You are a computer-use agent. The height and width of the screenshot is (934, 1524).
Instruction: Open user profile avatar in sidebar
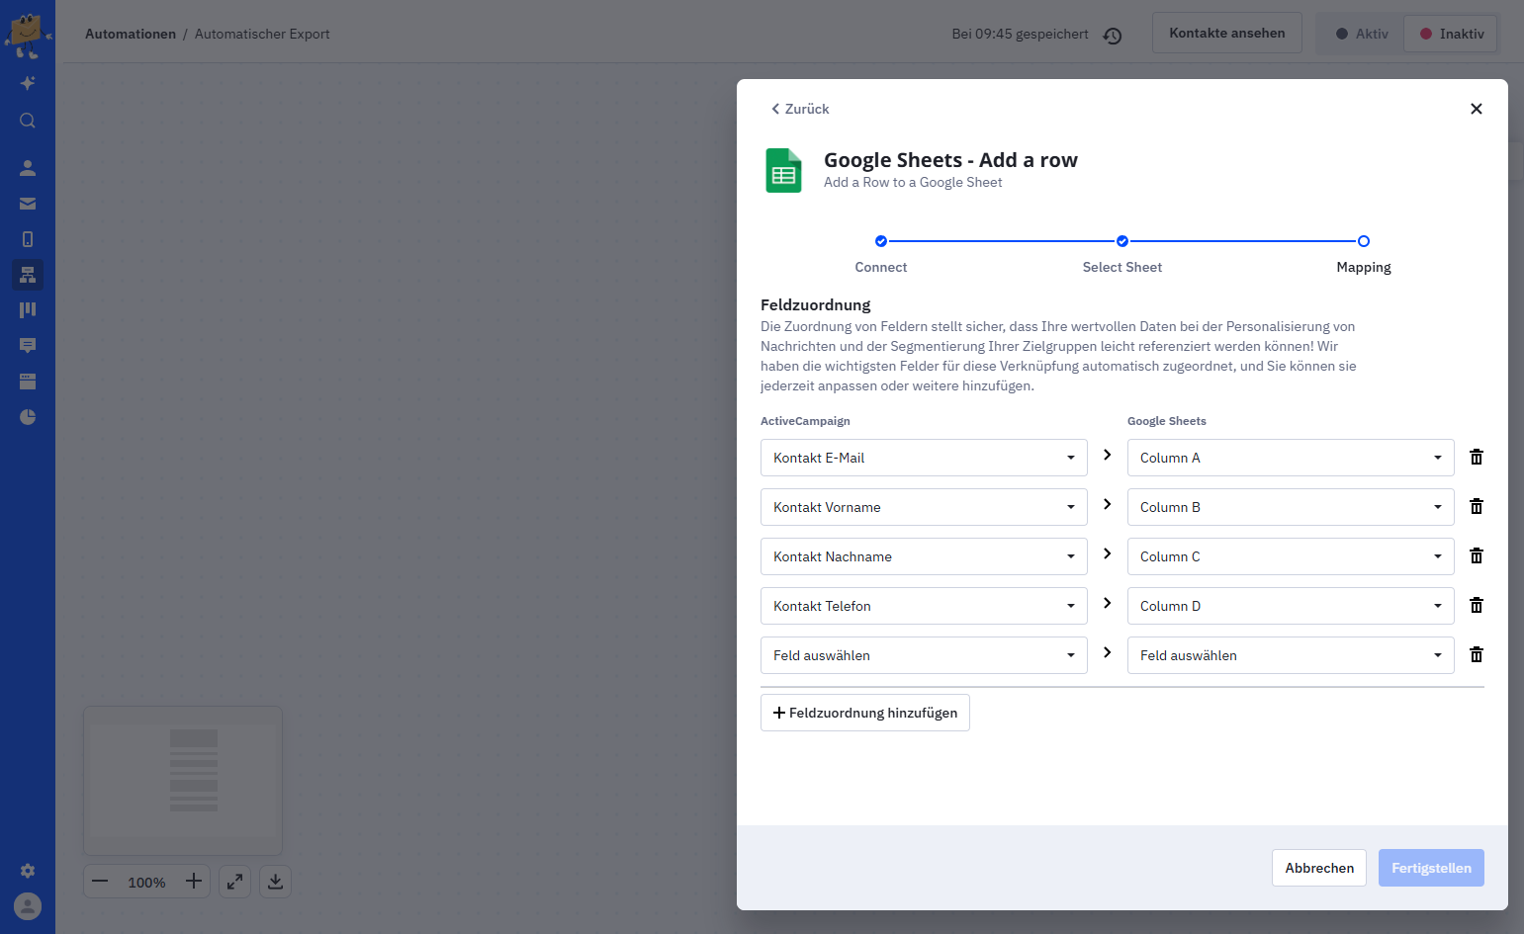coord(28,906)
